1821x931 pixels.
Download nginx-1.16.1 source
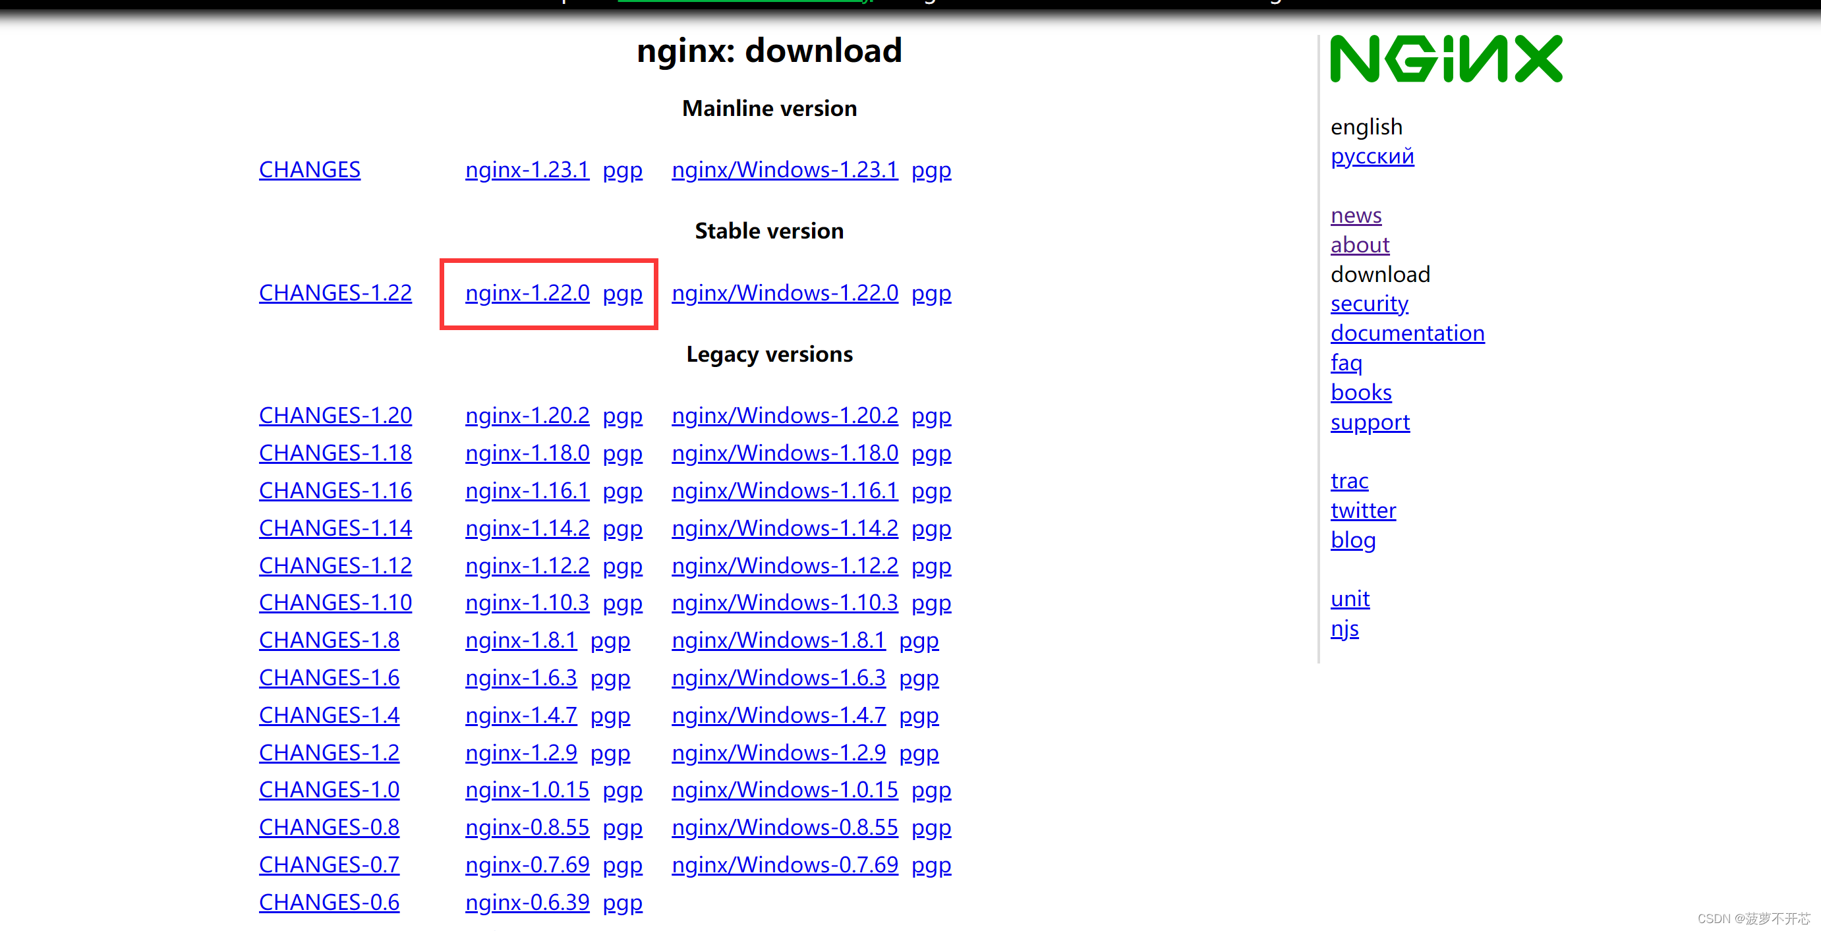[x=527, y=490]
